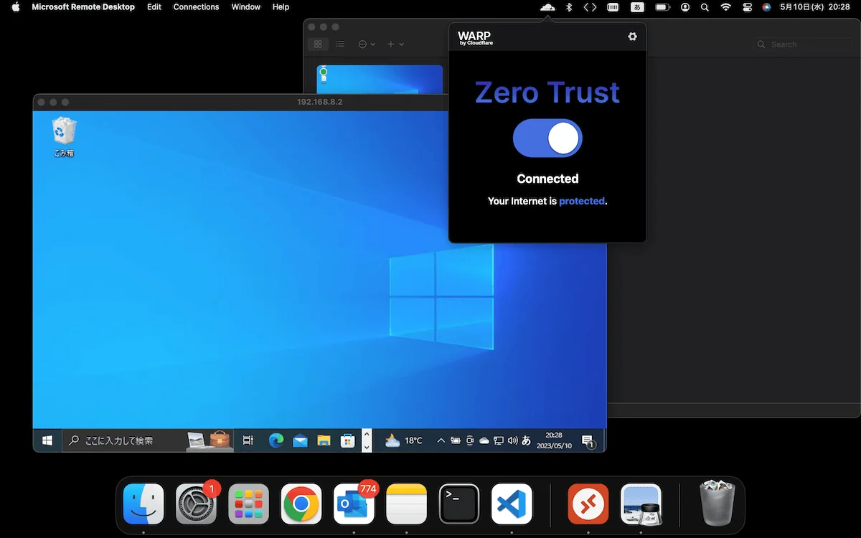The image size is (861, 538).
Task: Expand the ellipsis options dropdown
Action: (x=367, y=44)
